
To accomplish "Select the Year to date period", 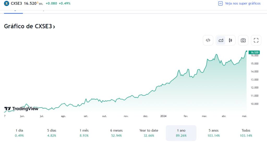I will [x=149, y=133].
